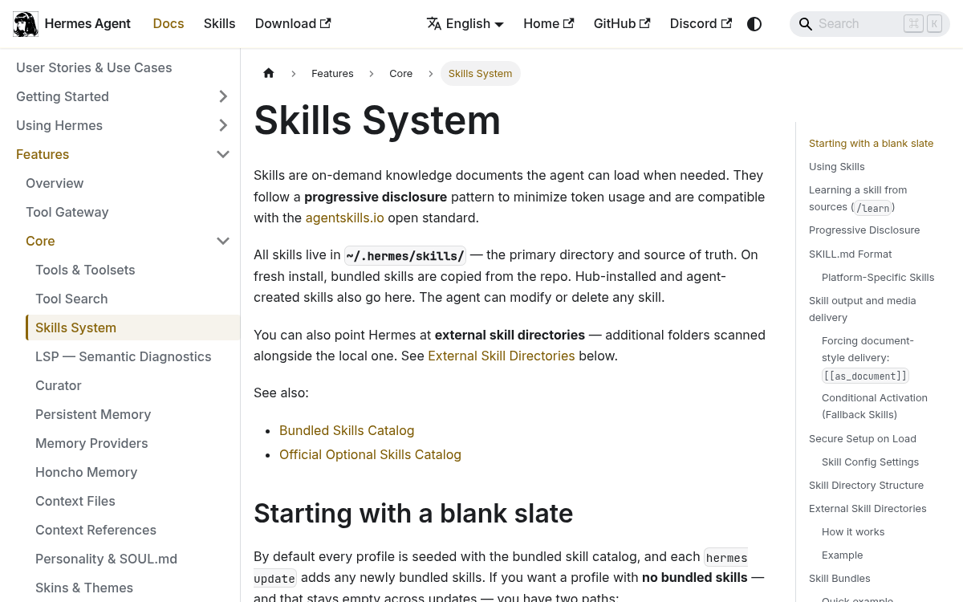Jump to Skill Bundles in contents
The width and height of the screenshot is (963, 602).
839,578
